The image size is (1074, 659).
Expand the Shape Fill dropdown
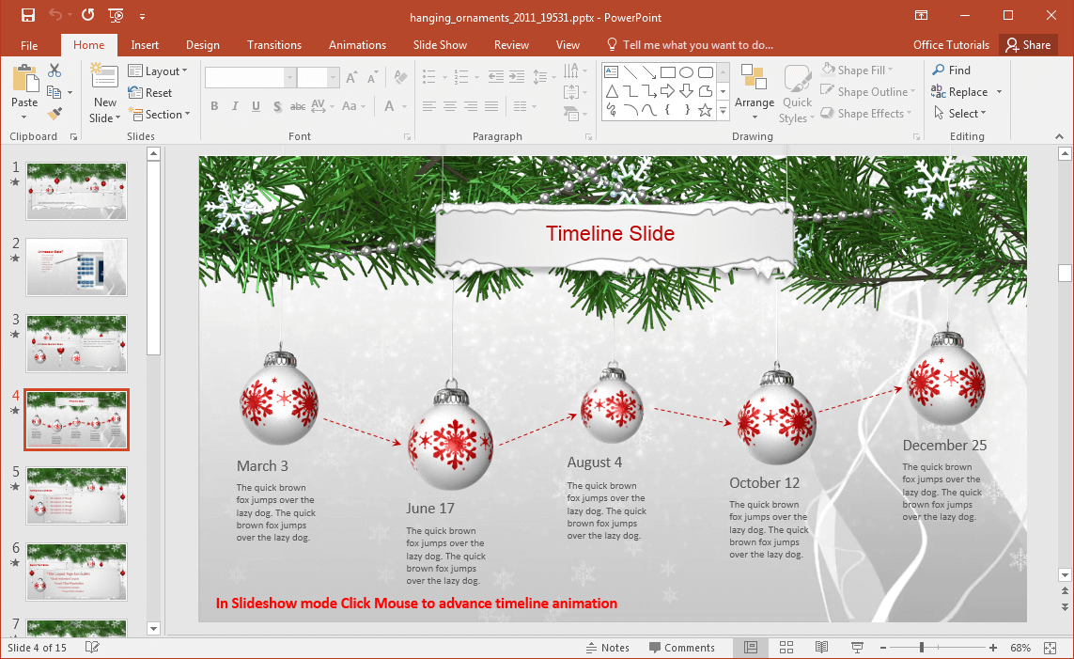point(858,70)
